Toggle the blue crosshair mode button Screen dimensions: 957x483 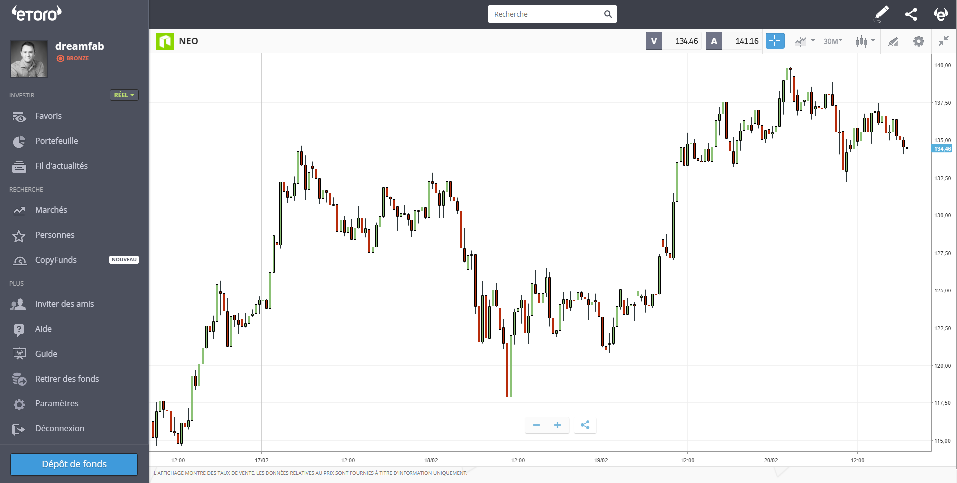point(775,41)
